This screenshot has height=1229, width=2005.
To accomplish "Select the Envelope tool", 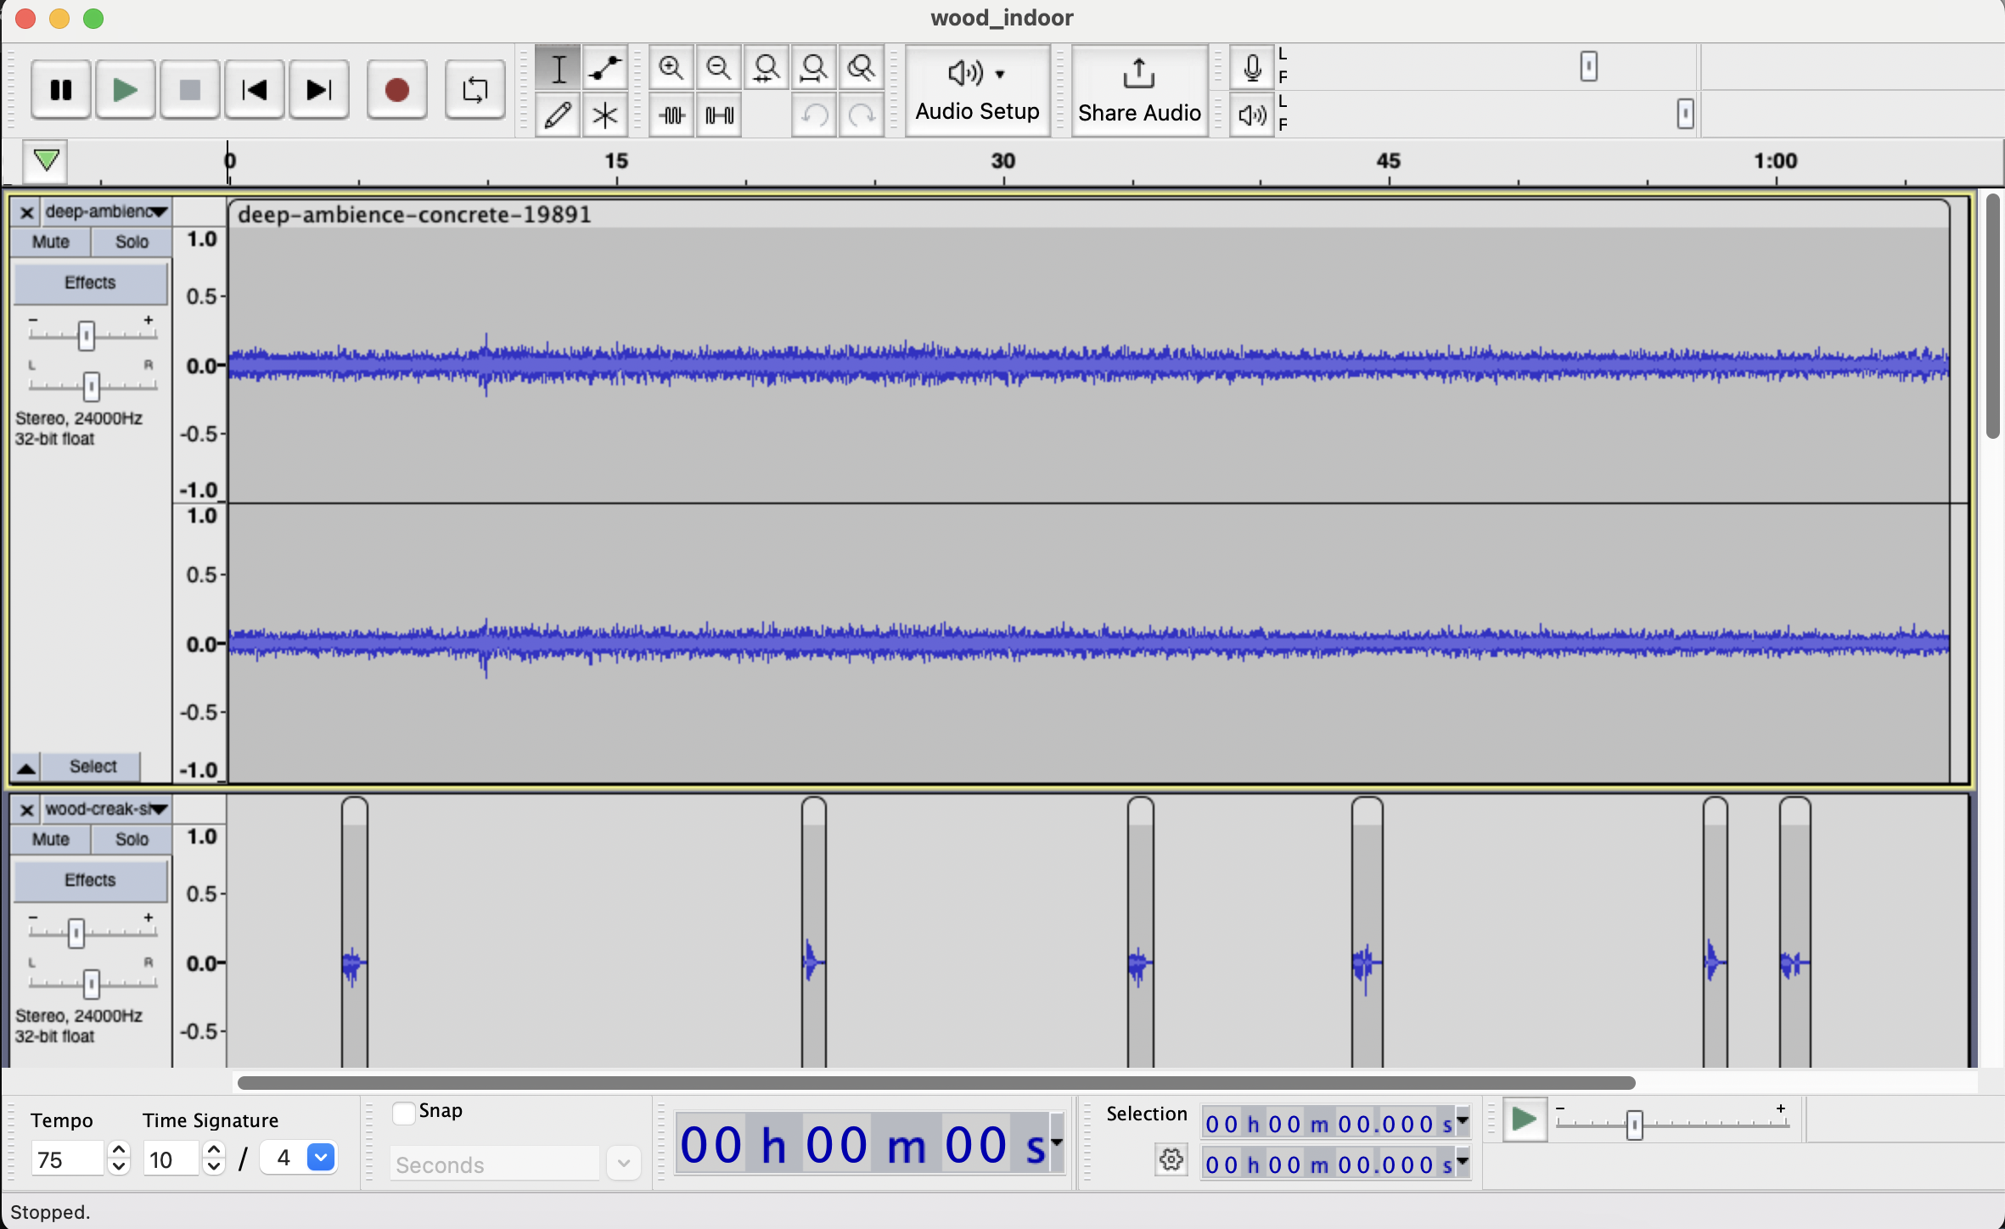I will tap(605, 68).
